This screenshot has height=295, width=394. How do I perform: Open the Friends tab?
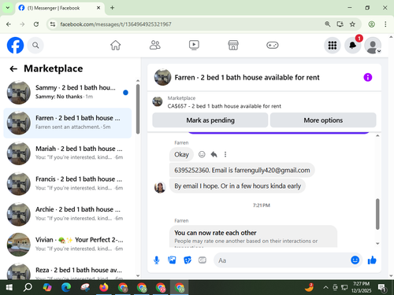(155, 45)
